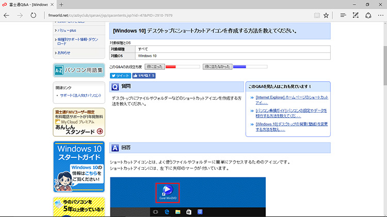Click the Refresh page icon
This screenshot has height=217, width=387.
(x=34, y=15)
